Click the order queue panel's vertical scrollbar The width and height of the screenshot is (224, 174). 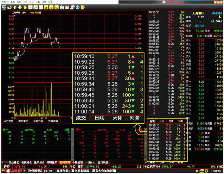click(x=146, y=141)
